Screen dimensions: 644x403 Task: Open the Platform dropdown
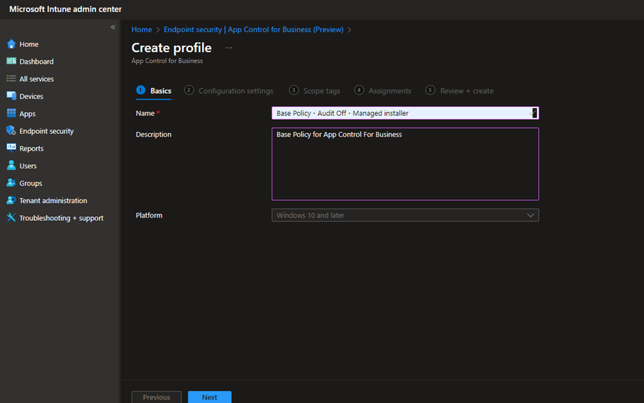tap(405, 215)
